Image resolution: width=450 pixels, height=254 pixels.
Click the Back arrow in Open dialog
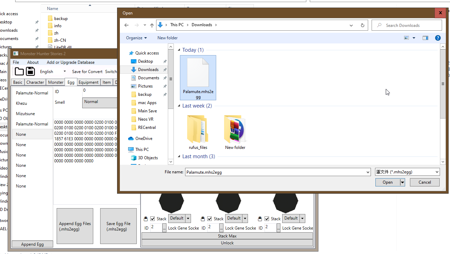pyautogui.click(x=126, y=25)
